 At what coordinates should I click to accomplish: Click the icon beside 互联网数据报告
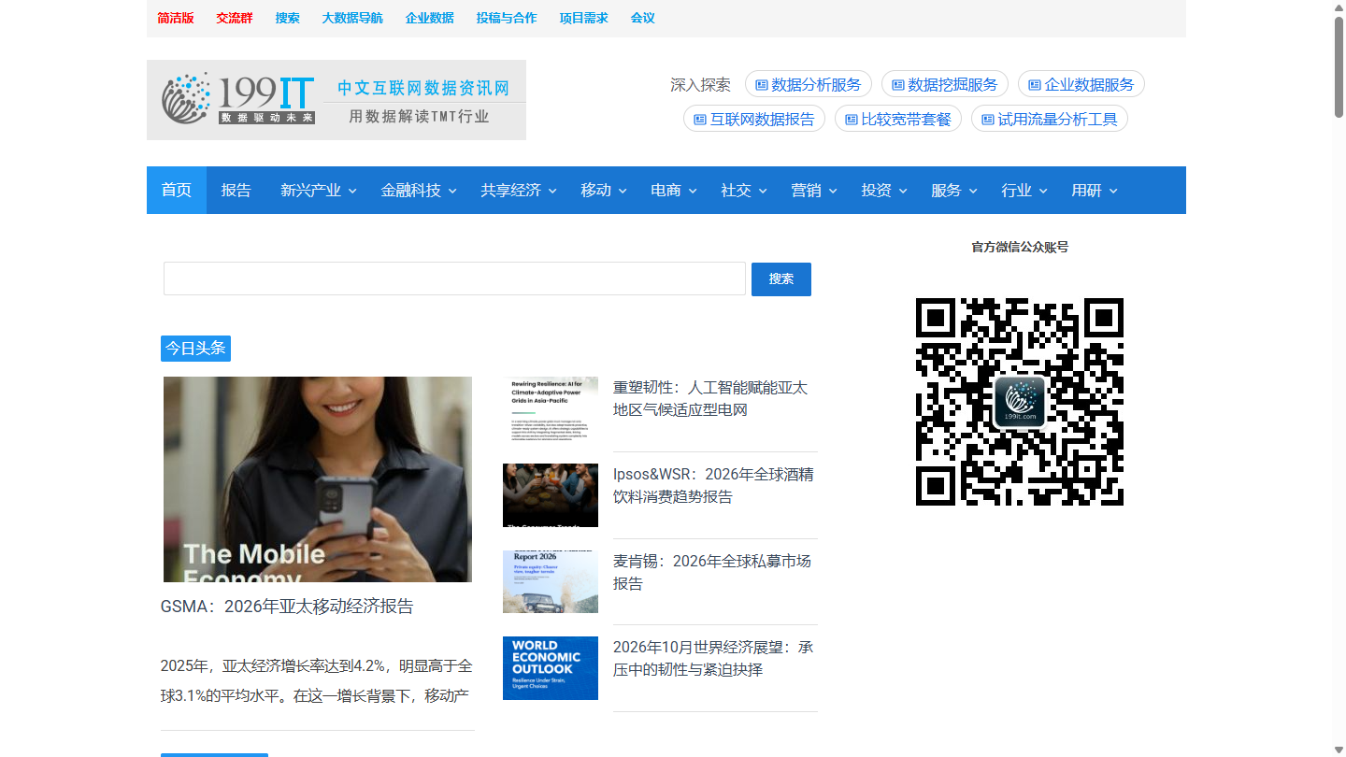tap(700, 120)
